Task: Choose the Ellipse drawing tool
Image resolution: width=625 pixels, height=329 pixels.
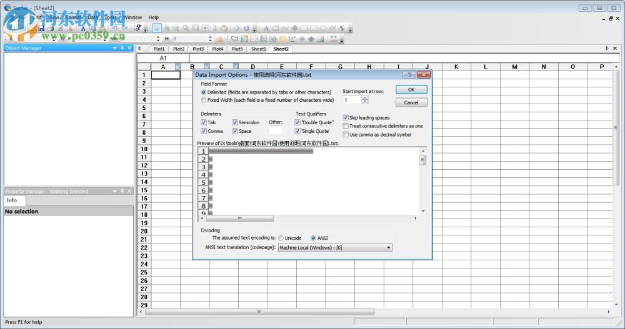Action: tap(323, 28)
